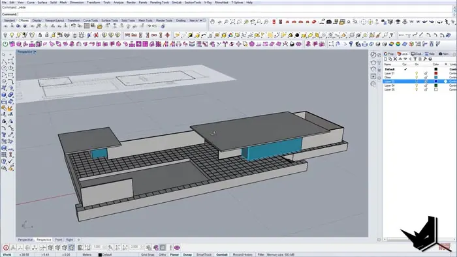Click Glass layer teal color swatch

pos(435,78)
